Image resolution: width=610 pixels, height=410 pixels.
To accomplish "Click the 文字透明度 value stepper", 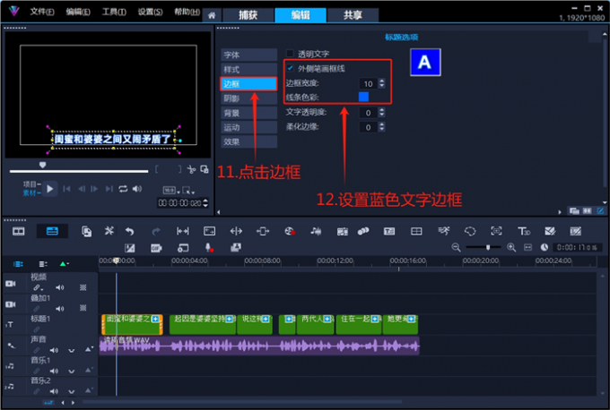I will (381, 113).
